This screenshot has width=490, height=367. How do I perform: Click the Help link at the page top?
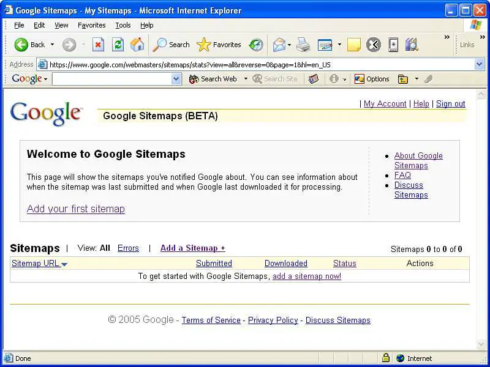pos(421,103)
